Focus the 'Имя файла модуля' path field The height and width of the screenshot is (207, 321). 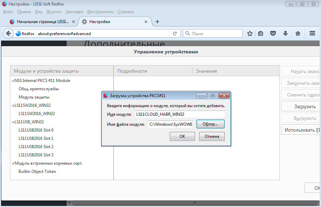coord(170,124)
